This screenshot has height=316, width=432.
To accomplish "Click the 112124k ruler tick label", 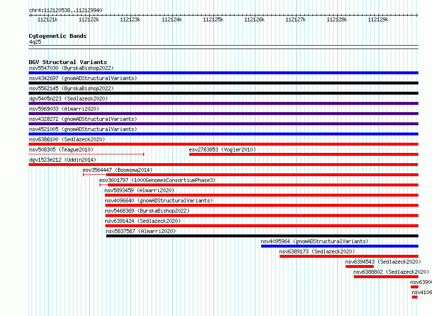I will 172,19.
